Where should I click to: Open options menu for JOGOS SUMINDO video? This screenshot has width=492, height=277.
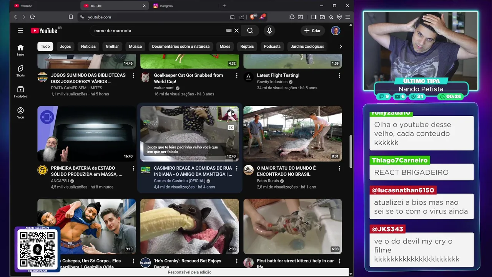(x=134, y=76)
